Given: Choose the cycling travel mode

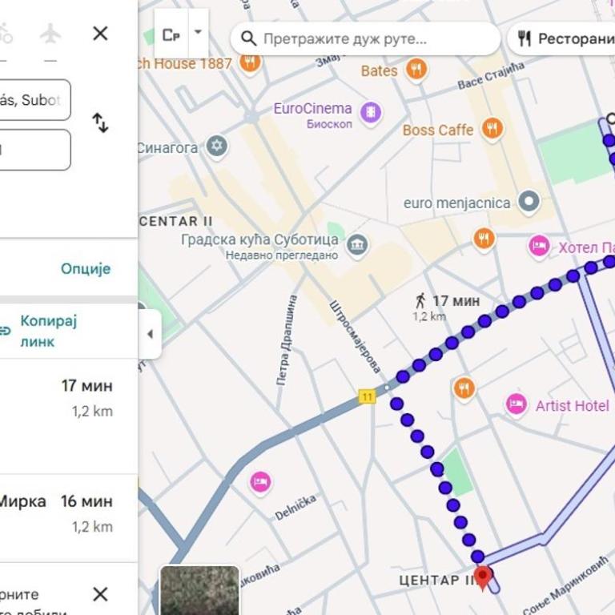Looking at the screenshot, I should pos(5,34).
